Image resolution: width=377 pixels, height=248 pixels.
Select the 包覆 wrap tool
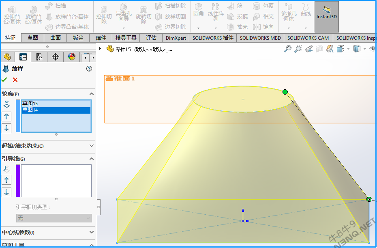[263, 6]
